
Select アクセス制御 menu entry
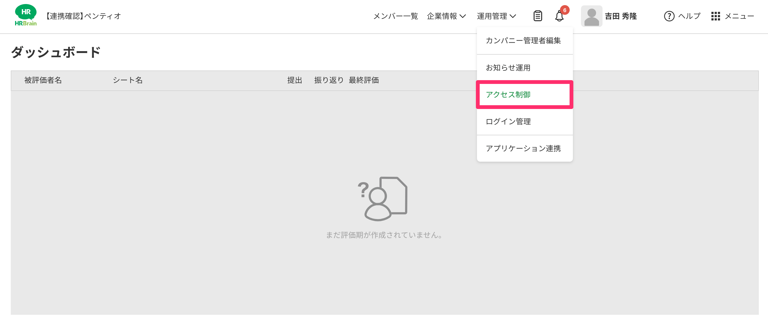click(x=525, y=95)
